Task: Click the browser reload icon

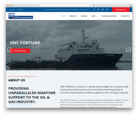Action: 90,5
